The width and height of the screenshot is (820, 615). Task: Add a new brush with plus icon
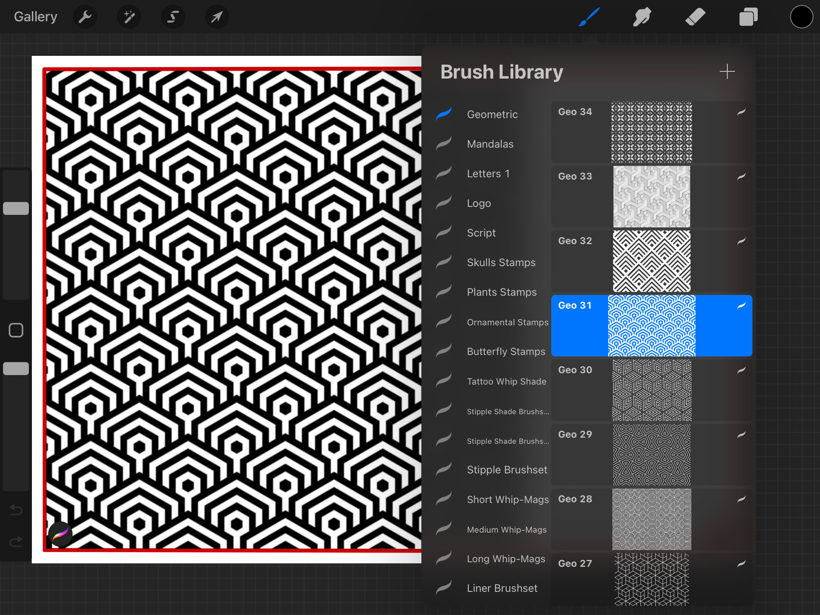coord(727,71)
